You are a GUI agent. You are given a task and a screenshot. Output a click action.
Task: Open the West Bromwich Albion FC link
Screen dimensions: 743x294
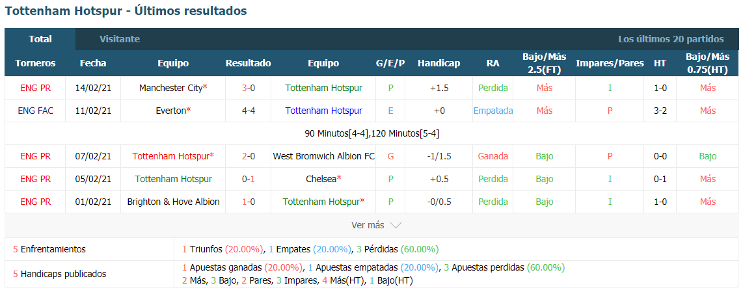(x=323, y=156)
